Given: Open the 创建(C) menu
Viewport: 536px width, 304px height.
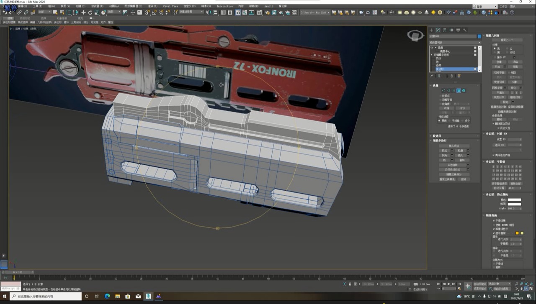Looking at the screenshot, I should pos(80,6).
